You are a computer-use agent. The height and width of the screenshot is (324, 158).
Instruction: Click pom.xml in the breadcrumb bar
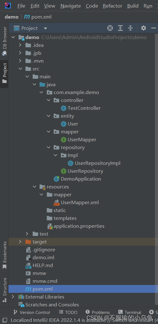38,17
